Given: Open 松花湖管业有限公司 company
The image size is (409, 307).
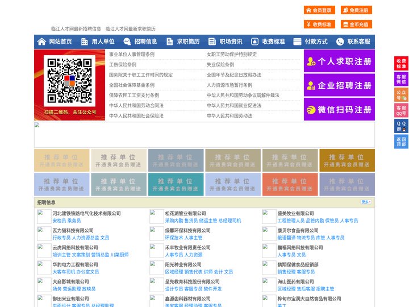Looking at the screenshot, I should pyautogui.click(x=185, y=213).
